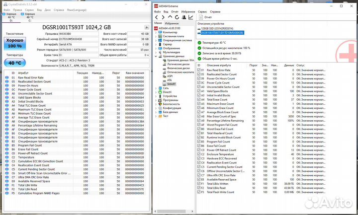Switch to the Избранное tab in AIDA64
The image size is (358, 215).
coord(173,23)
